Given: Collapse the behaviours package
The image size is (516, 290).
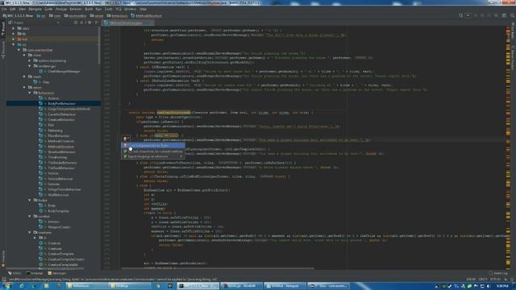Looking at the screenshot, I should (x=30, y=93).
